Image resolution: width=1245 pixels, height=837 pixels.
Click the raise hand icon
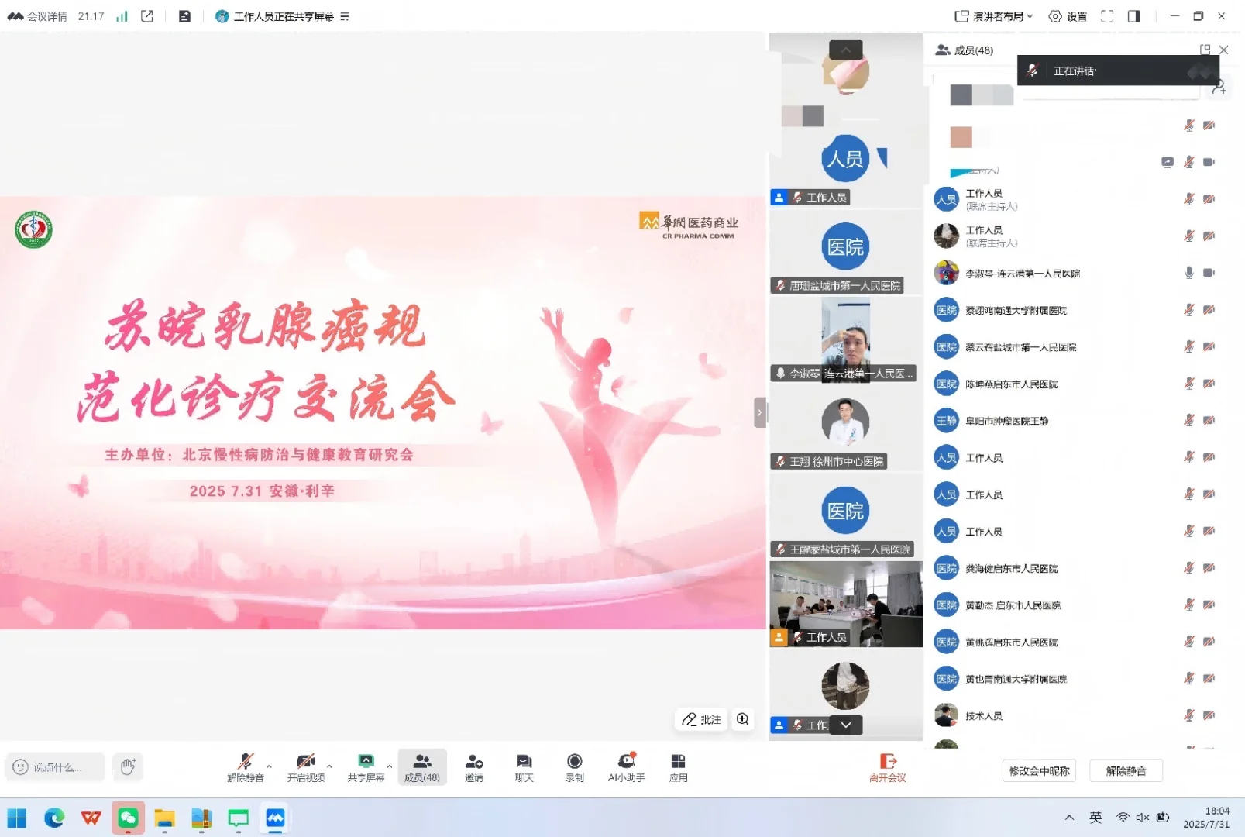tap(128, 767)
